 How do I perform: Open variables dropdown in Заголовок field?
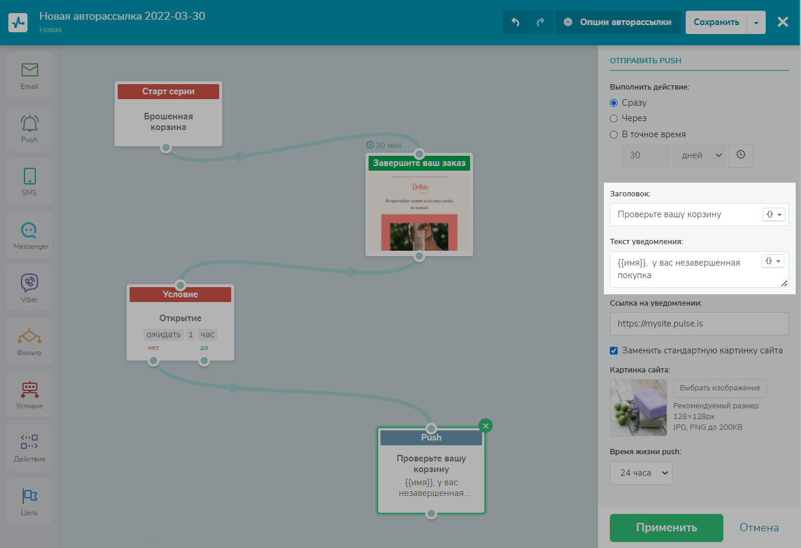tap(774, 214)
